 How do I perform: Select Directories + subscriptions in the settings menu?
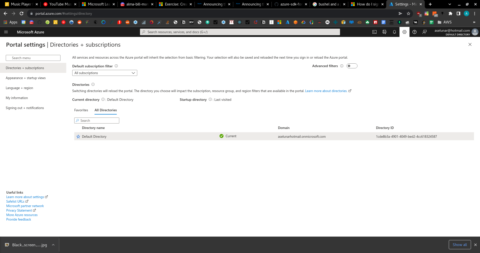coord(33,68)
